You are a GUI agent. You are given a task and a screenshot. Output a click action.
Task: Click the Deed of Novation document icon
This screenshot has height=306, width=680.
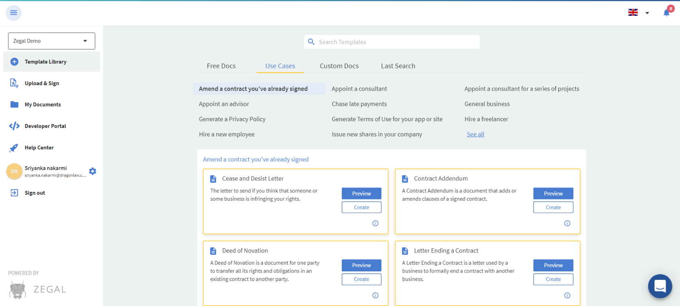point(213,251)
